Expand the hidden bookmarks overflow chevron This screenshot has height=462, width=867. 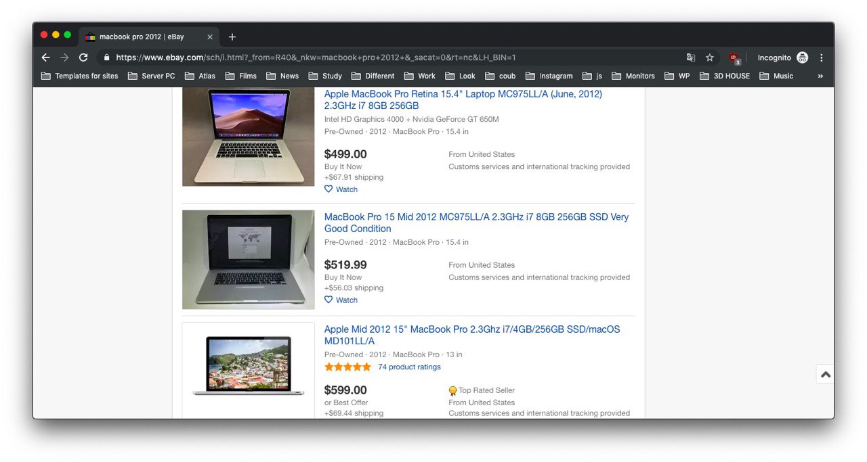click(820, 76)
